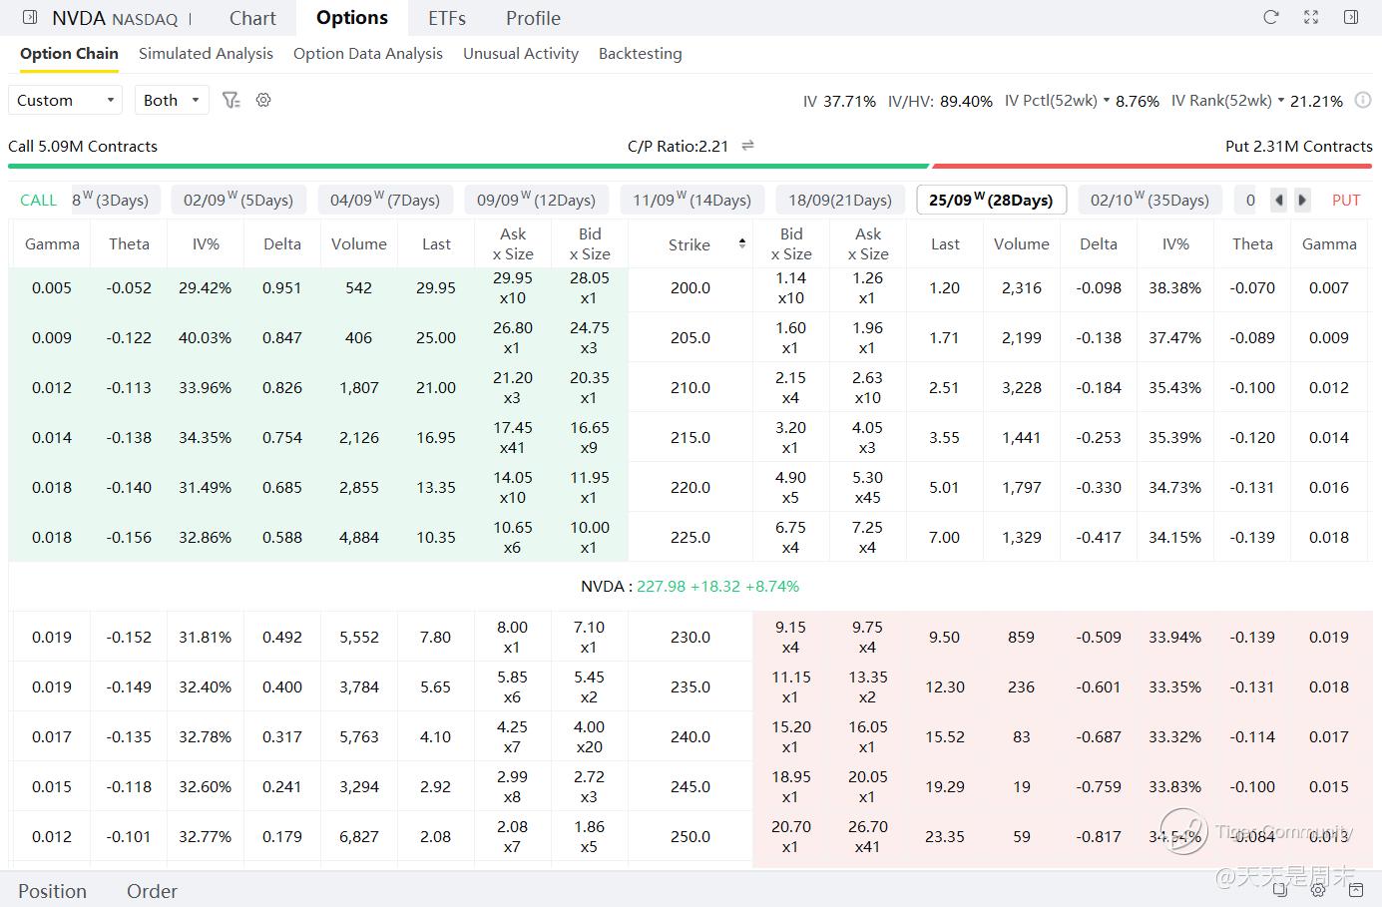Open the Custom strikes dropdown
Image resolution: width=1382 pixels, height=907 pixels.
pos(65,100)
